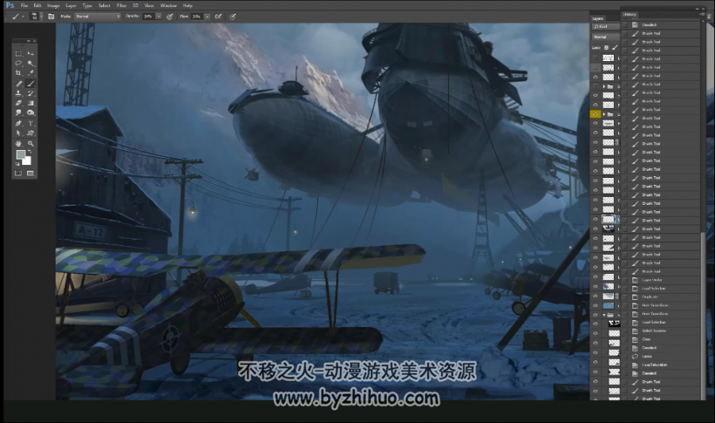This screenshot has width=715, height=423.
Task: Open the layer blend mode Normal dropdown
Action: pyautogui.click(x=605, y=37)
